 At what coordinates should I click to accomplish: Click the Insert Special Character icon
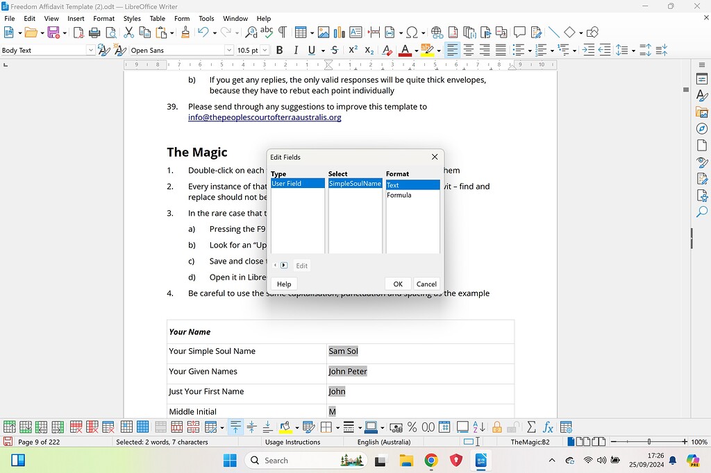pos(412,32)
